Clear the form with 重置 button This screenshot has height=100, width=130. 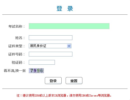click(74, 81)
